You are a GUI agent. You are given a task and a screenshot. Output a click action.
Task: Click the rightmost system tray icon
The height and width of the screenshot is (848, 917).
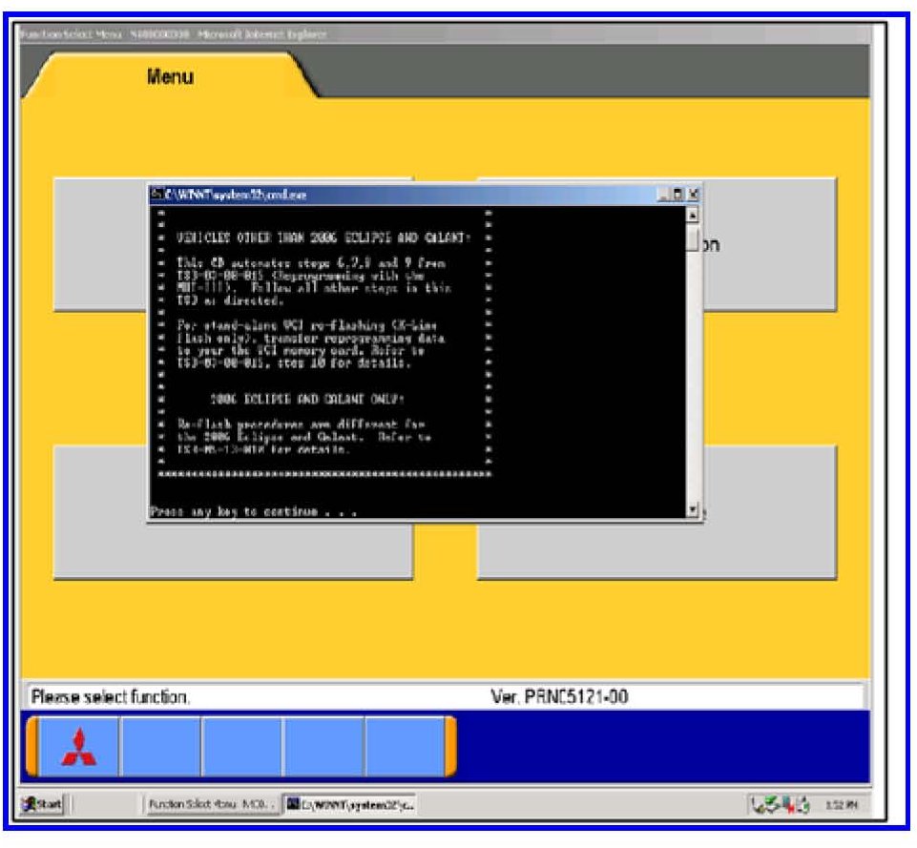tap(803, 805)
